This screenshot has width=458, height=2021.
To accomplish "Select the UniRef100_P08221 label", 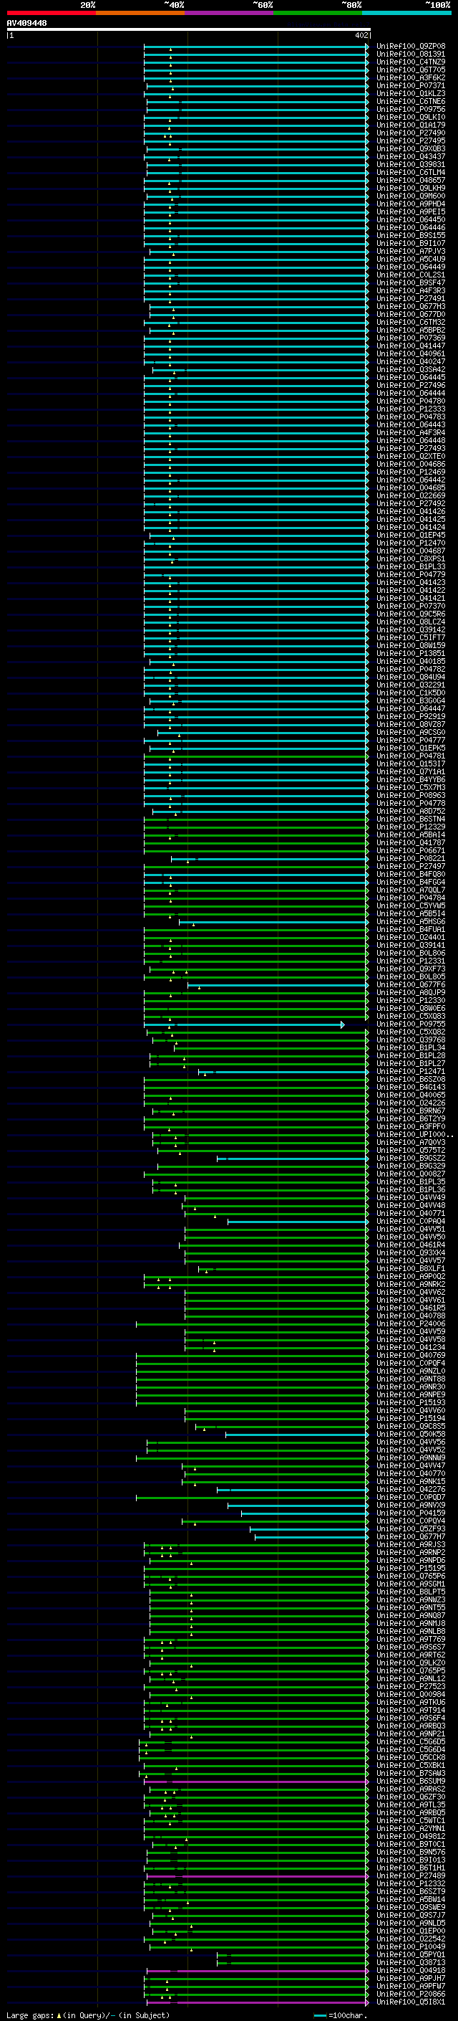I will pyautogui.click(x=411, y=859).
